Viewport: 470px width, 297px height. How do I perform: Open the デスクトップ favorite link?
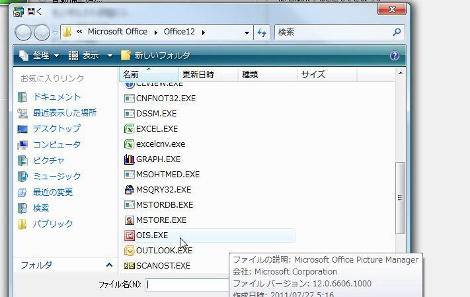tap(57, 129)
